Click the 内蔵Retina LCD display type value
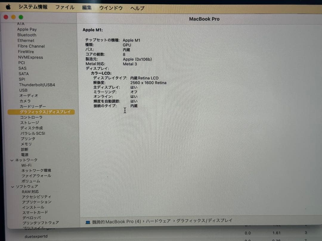Screen dimensions: 322x241 (x=144, y=78)
